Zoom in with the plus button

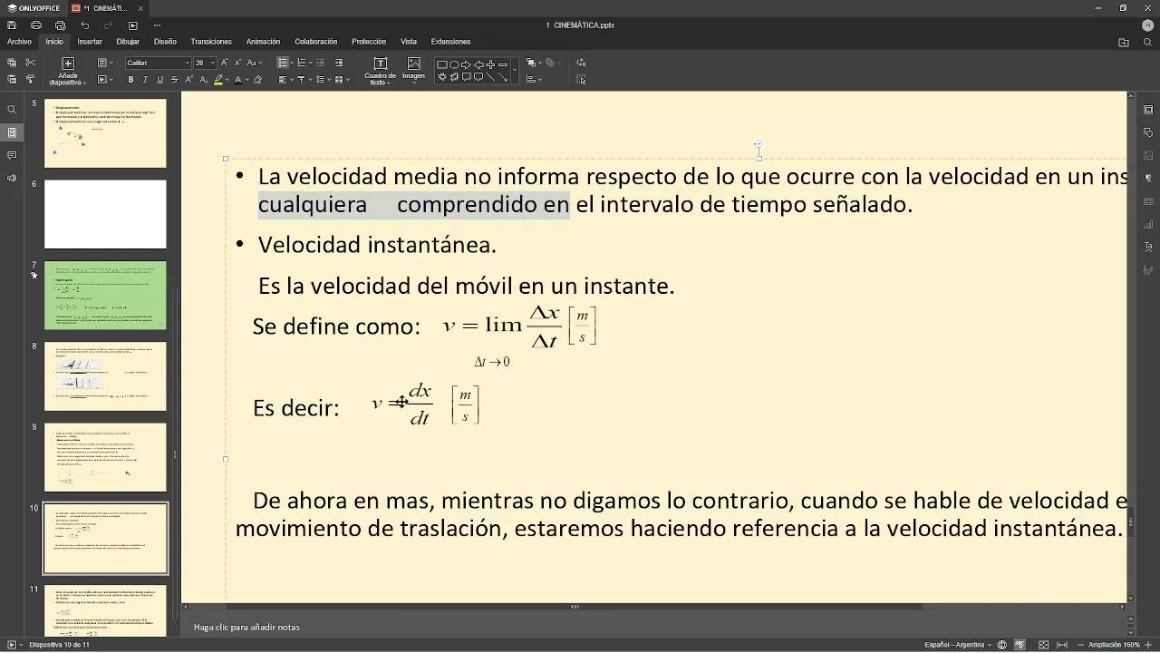1149,645
